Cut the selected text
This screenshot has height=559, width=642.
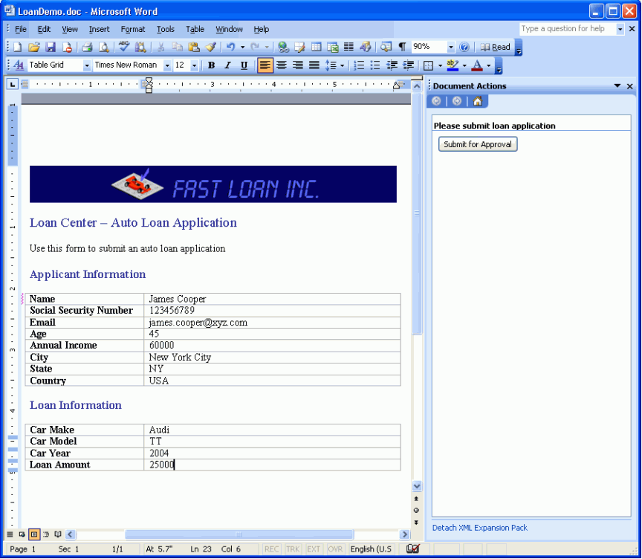[x=161, y=47]
